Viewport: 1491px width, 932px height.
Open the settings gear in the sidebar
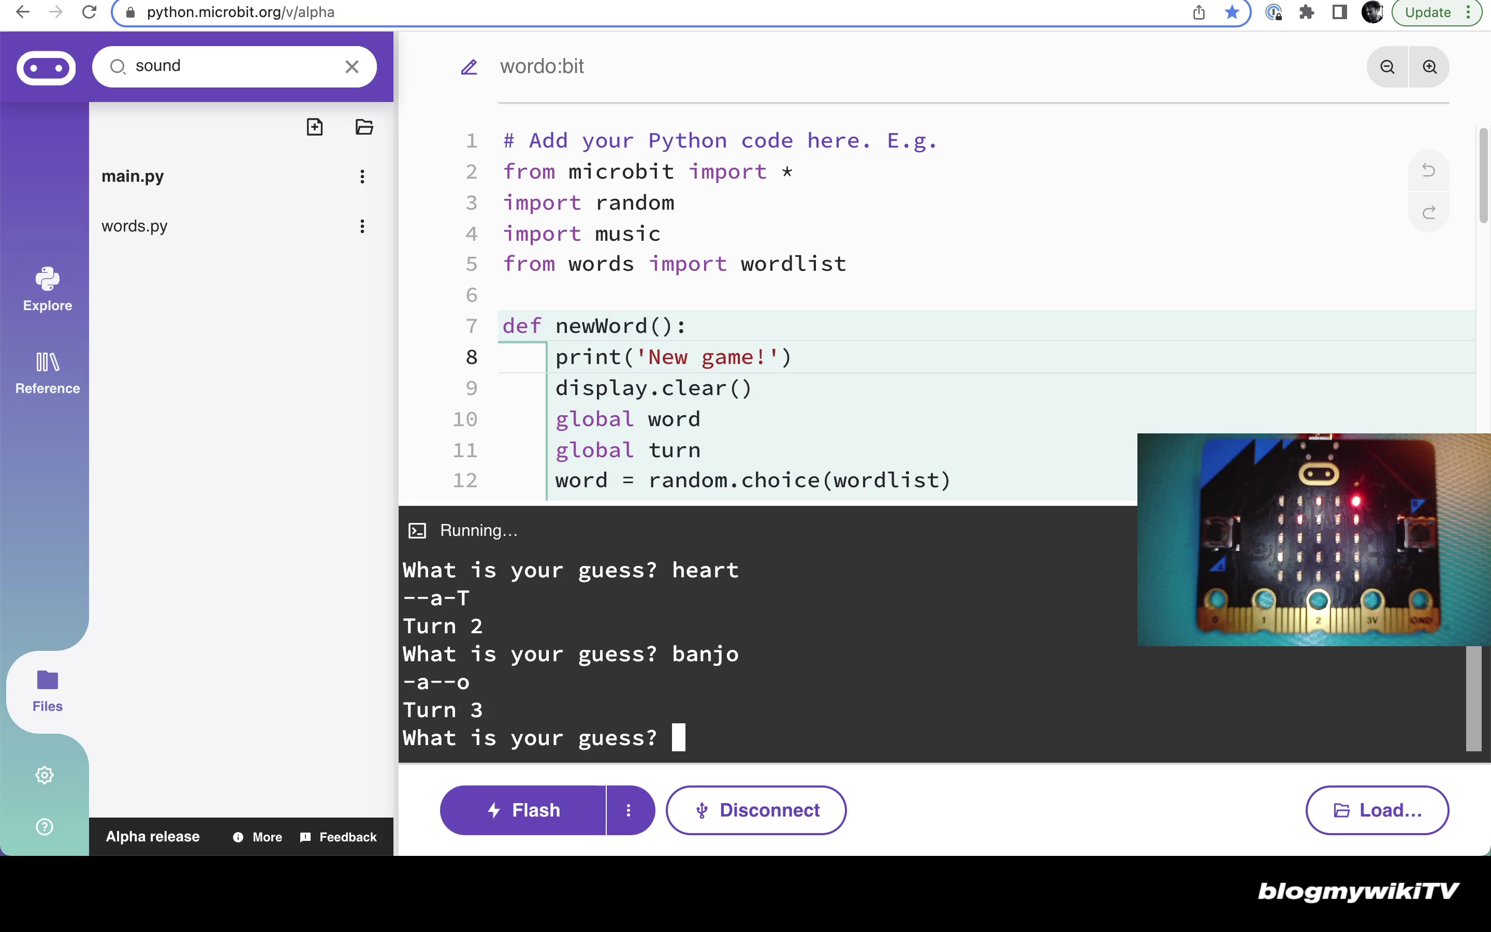[45, 775]
